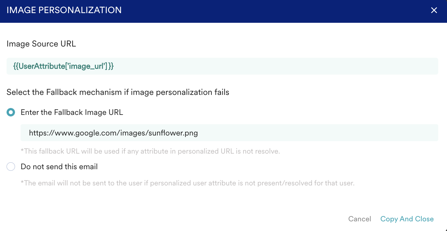The image size is (447, 231).
Task: Choose the Do not send this email radio
Action: (11, 167)
